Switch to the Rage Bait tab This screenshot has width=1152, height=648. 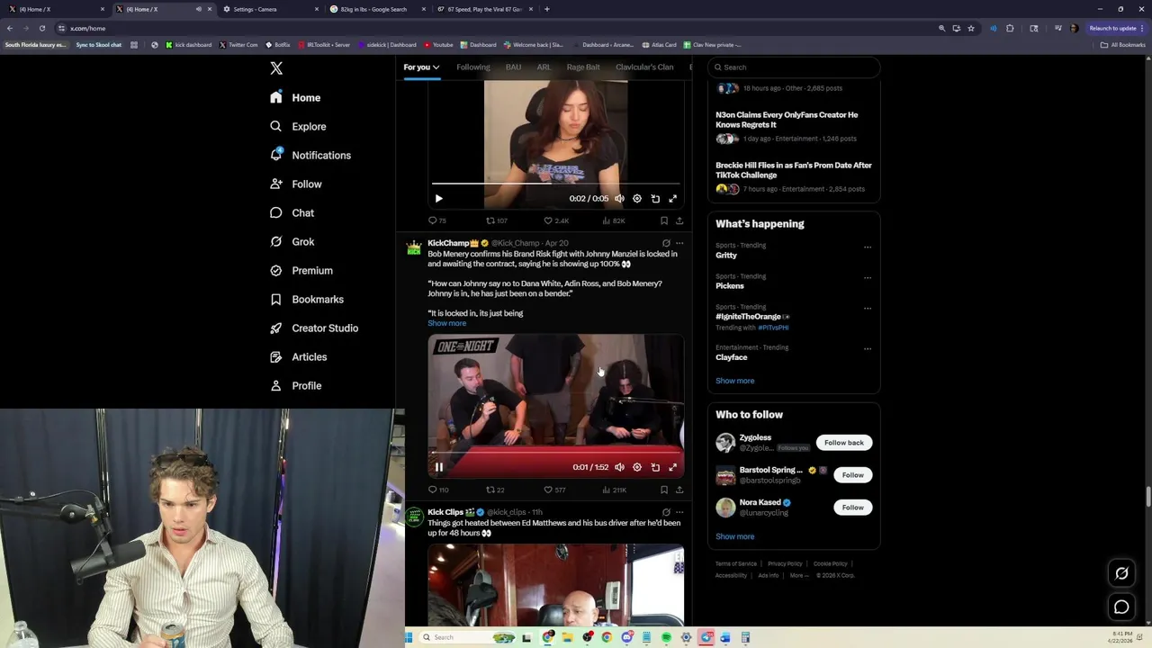point(583,67)
